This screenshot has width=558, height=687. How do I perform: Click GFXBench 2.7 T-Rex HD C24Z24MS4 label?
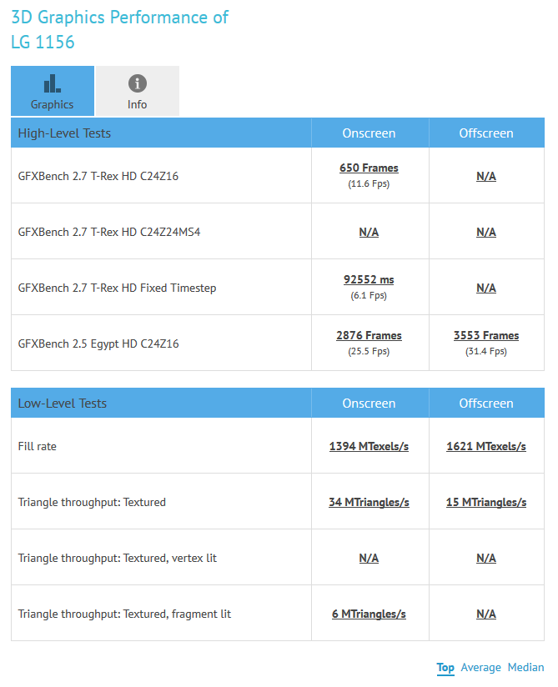point(109,232)
